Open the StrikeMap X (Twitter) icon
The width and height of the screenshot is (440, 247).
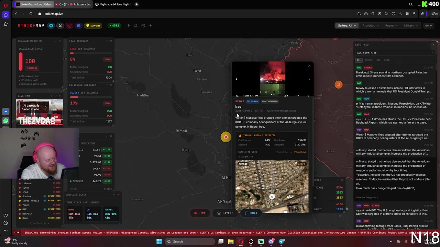tap(60, 25)
